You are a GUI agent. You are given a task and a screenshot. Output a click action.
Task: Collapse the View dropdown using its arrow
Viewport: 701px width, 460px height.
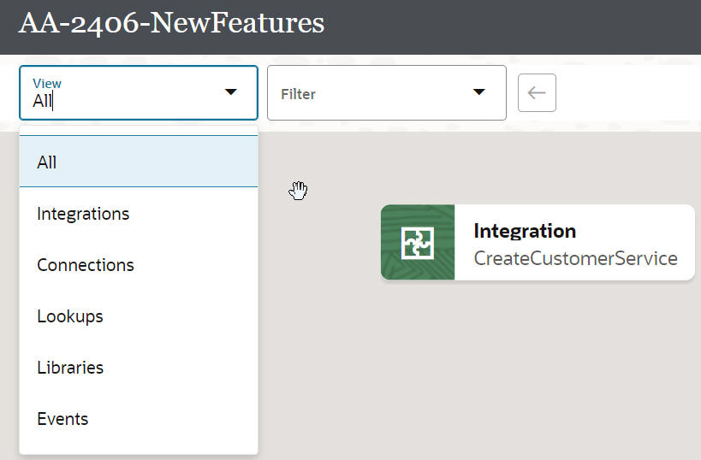click(x=230, y=92)
